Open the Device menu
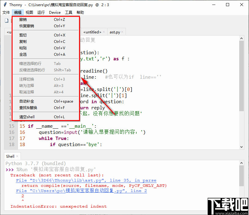Viewport: 249px width, 215px height. click(x=55, y=12)
